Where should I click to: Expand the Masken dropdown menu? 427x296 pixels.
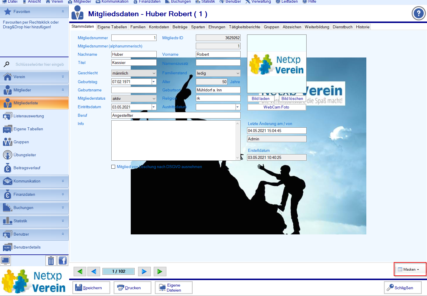[x=410, y=269]
